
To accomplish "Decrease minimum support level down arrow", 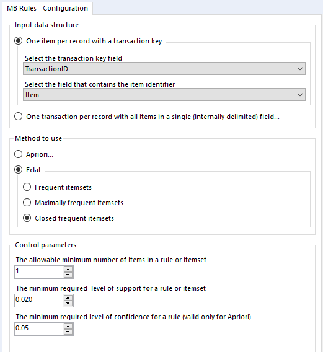I will point(68,303).
